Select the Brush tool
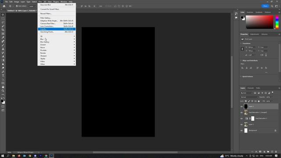 click(3, 45)
